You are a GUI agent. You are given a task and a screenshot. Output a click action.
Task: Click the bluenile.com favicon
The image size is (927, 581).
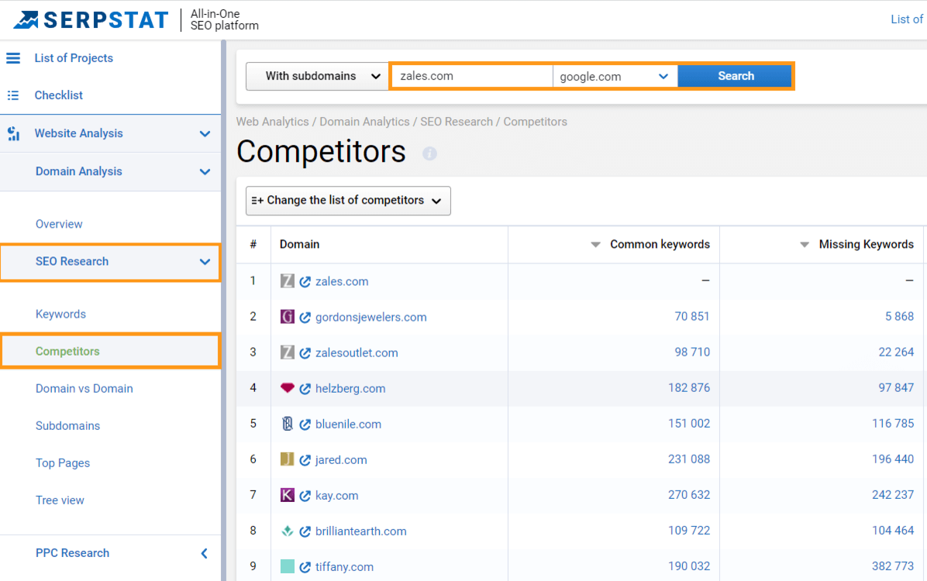[x=288, y=424]
